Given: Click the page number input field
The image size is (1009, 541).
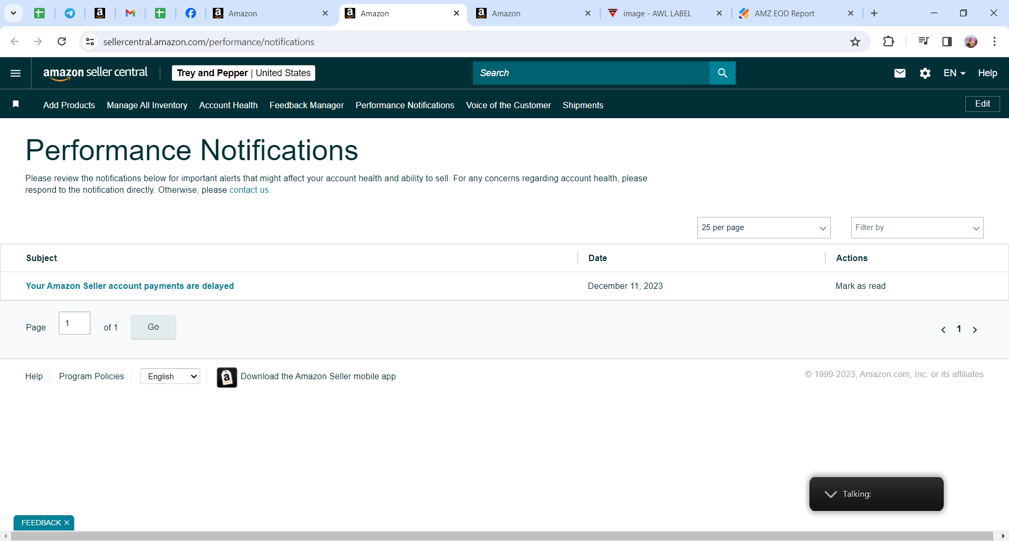Looking at the screenshot, I should coord(75,323).
